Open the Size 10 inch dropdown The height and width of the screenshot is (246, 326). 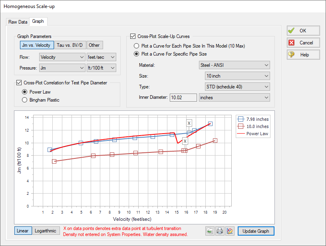click(237, 76)
